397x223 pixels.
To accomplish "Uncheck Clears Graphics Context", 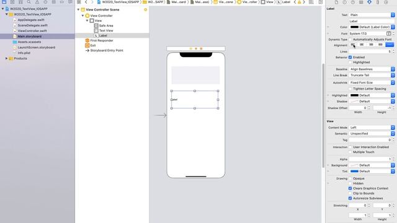I will pos(350,188).
